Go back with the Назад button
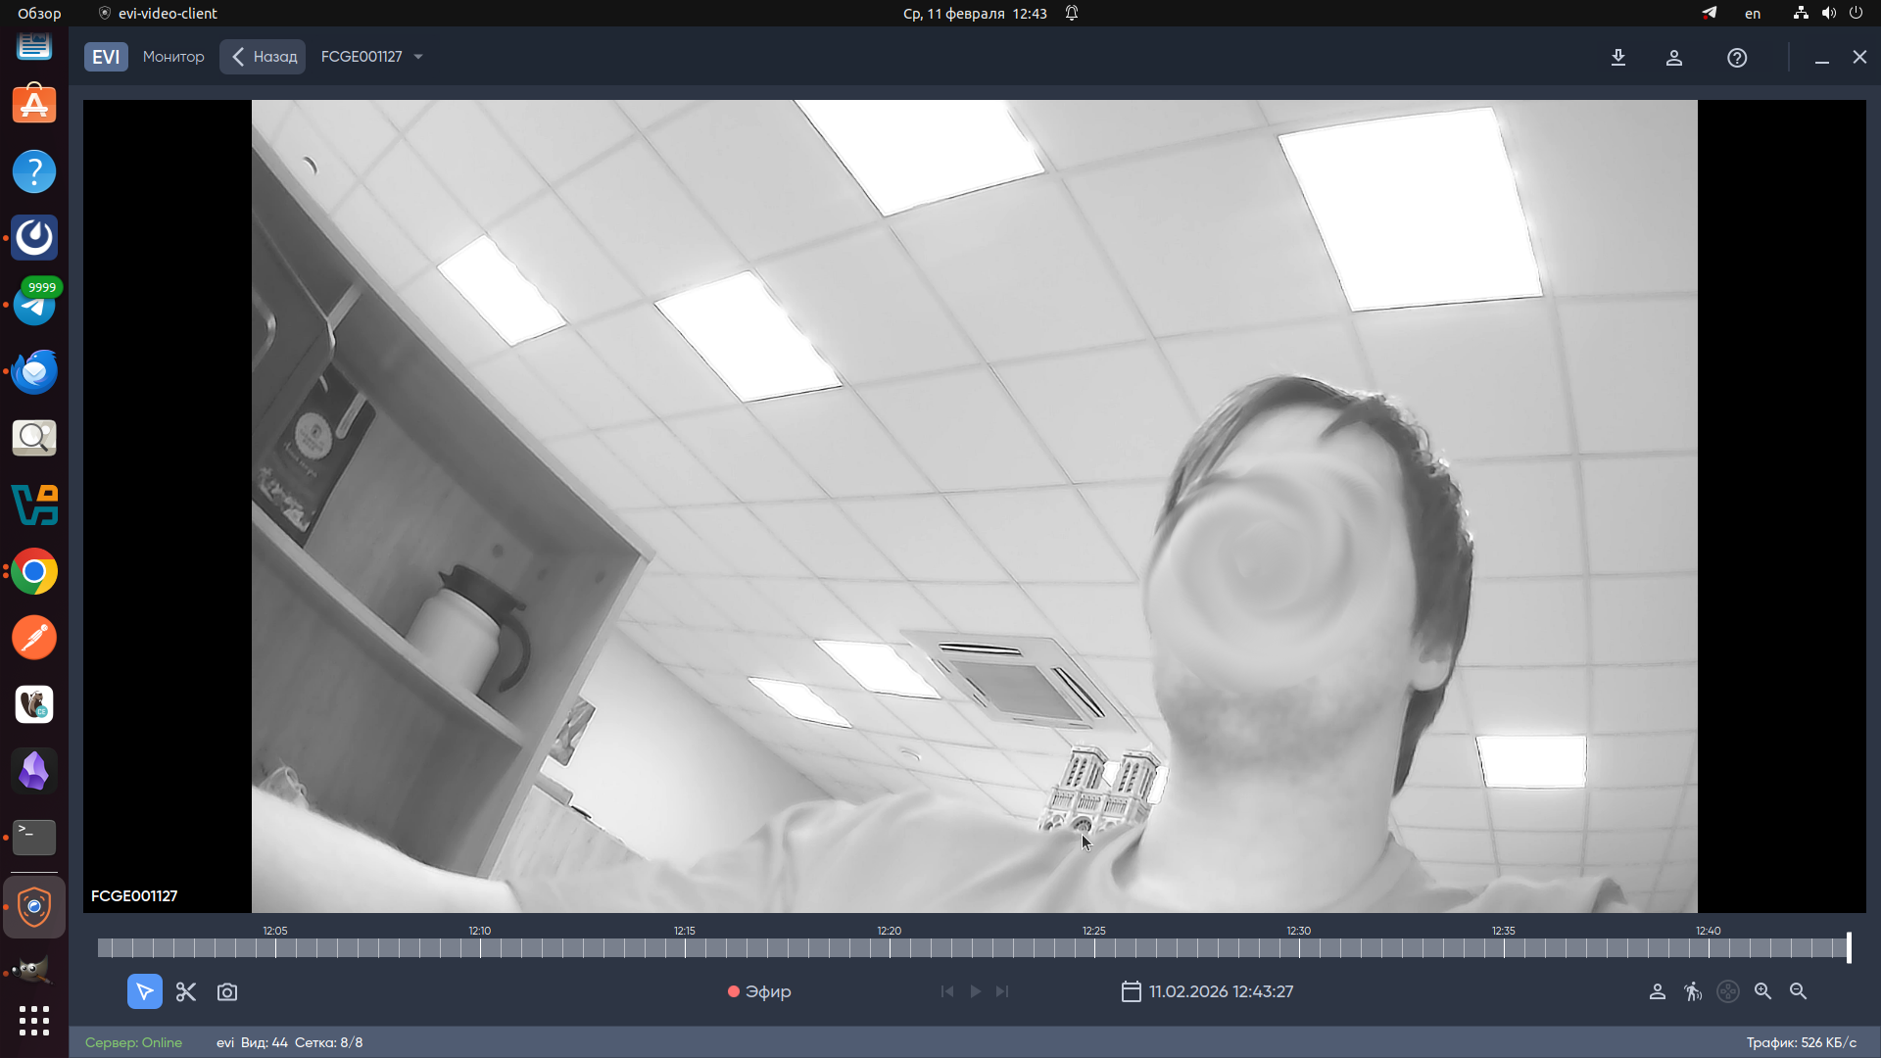The width and height of the screenshot is (1881, 1058). (x=263, y=57)
